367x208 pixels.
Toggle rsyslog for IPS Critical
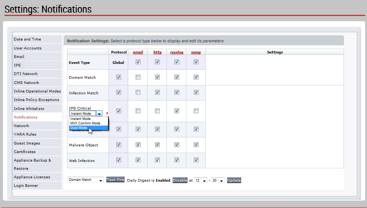(x=177, y=111)
